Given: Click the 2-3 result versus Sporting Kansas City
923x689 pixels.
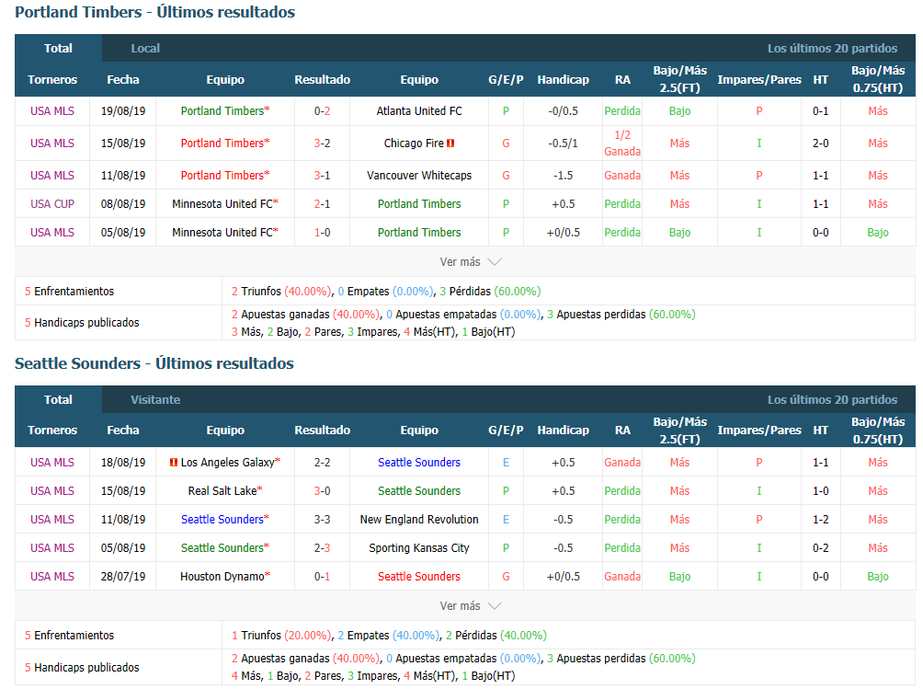Looking at the screenshot, I should tap(322, 548).
